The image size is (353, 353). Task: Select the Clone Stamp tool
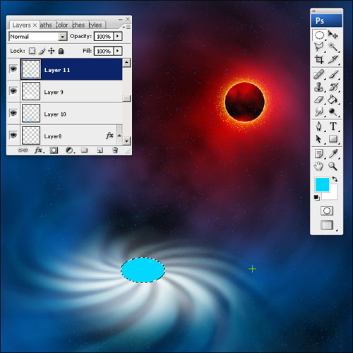[x=319, y=87]
